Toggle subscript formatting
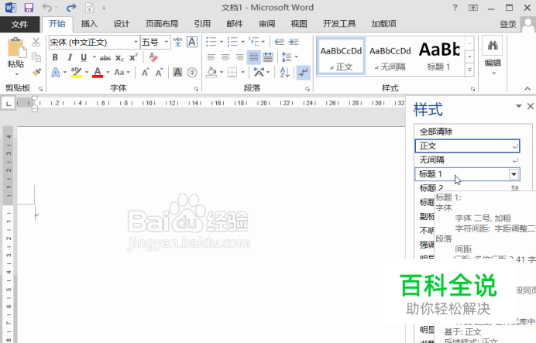Viewport: 536px width, 343px height. (119, 58)
